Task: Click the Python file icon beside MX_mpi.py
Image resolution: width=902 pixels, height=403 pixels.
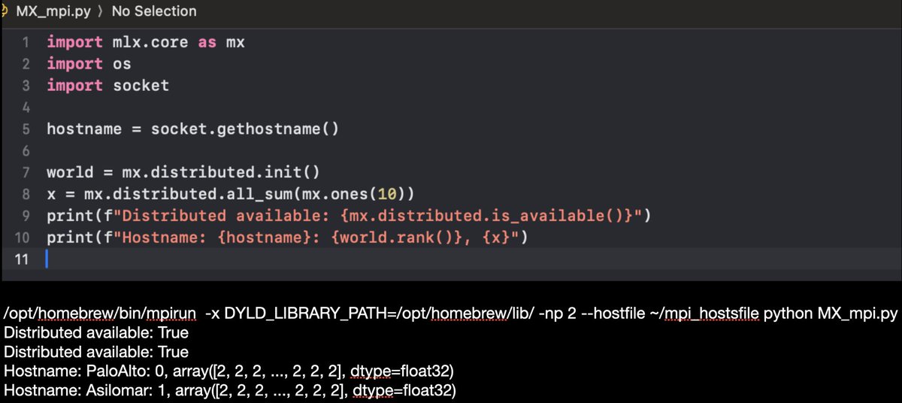Action: (5, 11)
